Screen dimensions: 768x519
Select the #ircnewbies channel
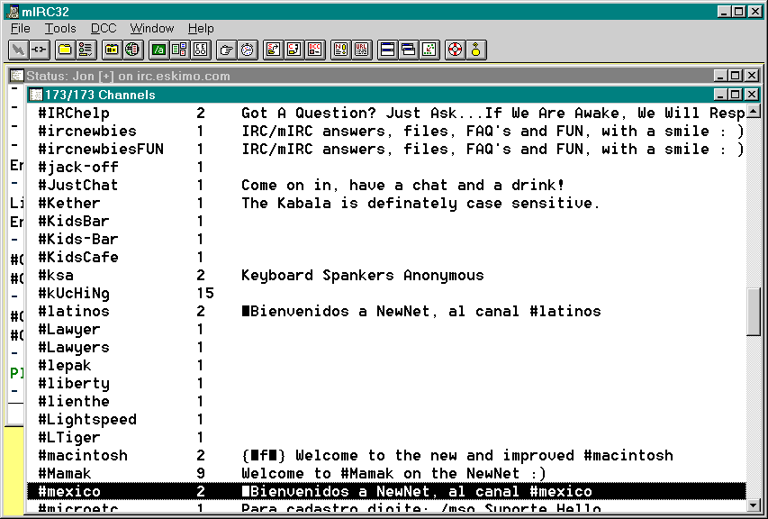point(386,132)
